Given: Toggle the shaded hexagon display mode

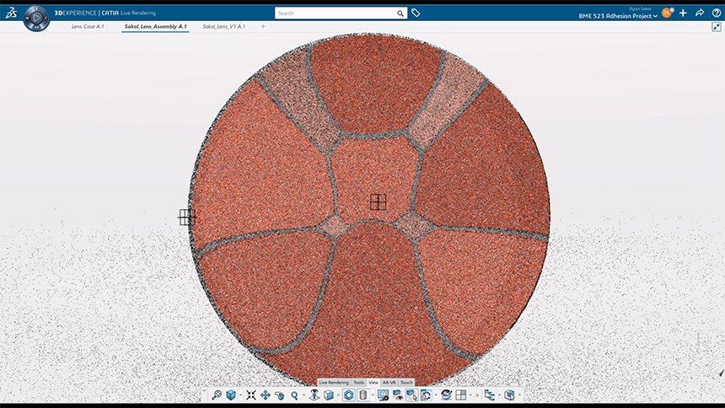Looking at the screenshot, I should [349, 395].
